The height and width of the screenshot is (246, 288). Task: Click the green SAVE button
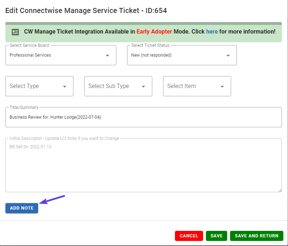(x=216, y=236)
